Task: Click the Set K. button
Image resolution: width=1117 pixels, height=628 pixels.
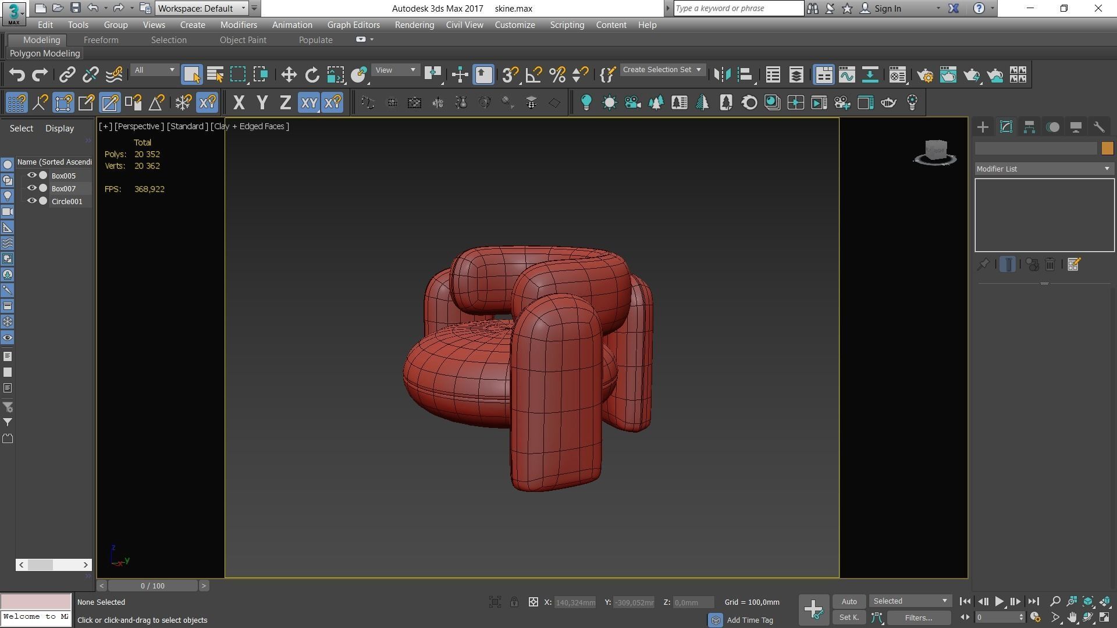Action: [849, 618]
